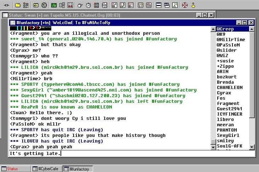Select @WiZ in the nick list
Viewport: 259px width, 172px height.
pyautogui.click(x=232, y=55)
